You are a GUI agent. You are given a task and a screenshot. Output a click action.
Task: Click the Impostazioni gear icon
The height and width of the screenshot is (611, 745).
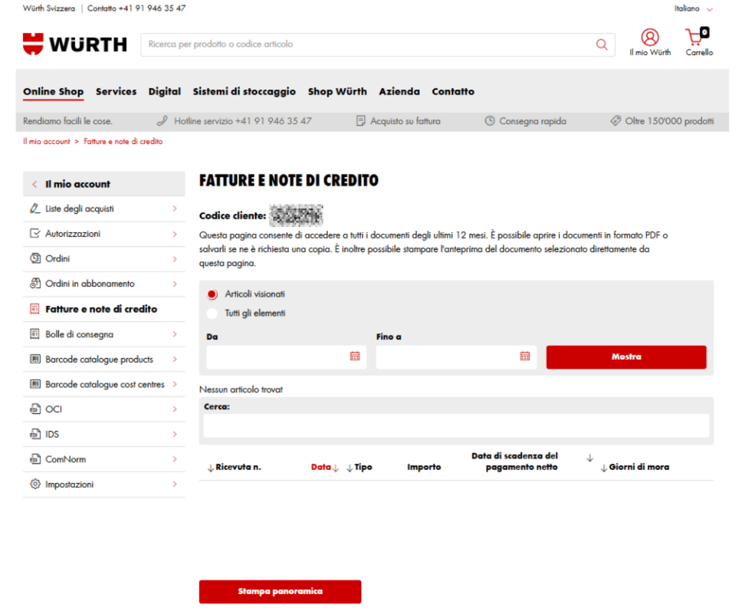pos(35,484)
